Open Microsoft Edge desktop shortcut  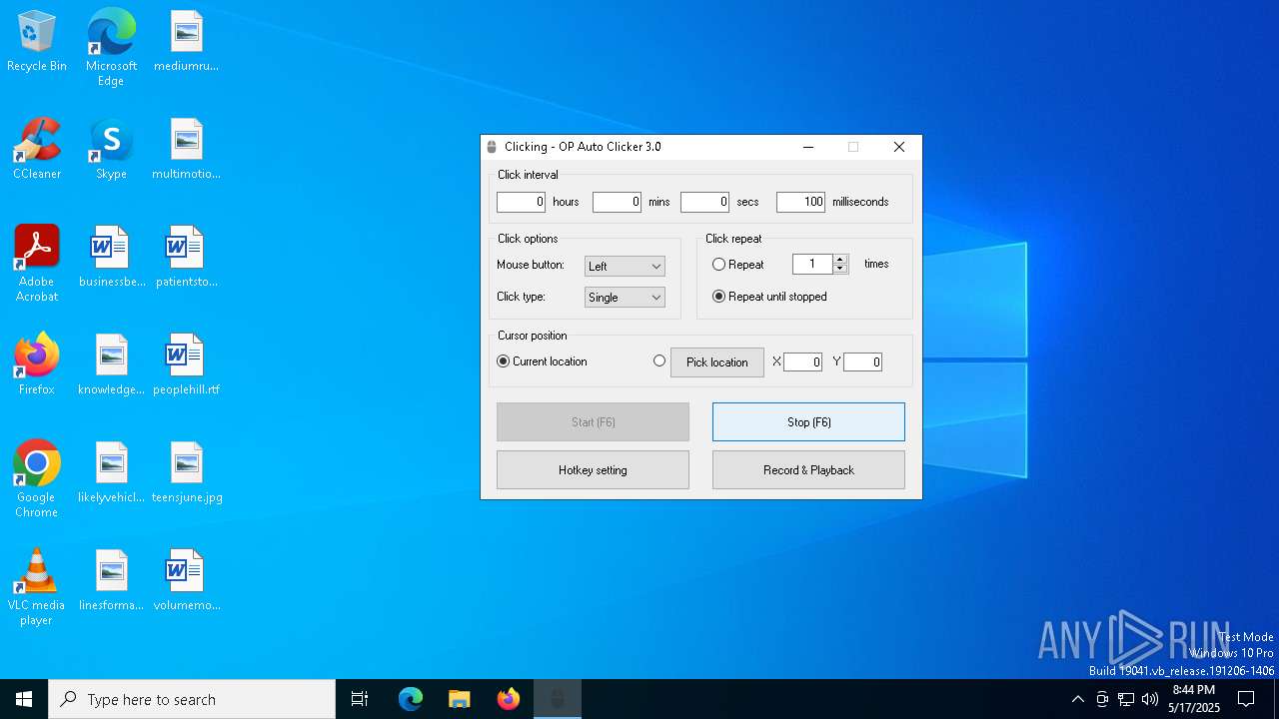click(111, 48)
